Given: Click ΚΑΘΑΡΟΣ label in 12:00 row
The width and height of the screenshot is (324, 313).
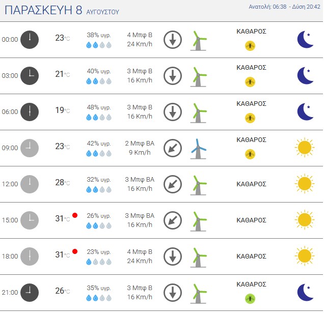Looking at the screenshot, I should pos(251,184).
